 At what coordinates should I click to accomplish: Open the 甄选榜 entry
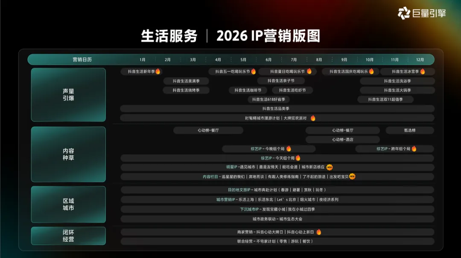pos(409,130)
